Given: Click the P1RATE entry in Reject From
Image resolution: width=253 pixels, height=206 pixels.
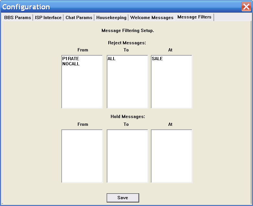Looking at the screenshot, I should tap(71, 59).
